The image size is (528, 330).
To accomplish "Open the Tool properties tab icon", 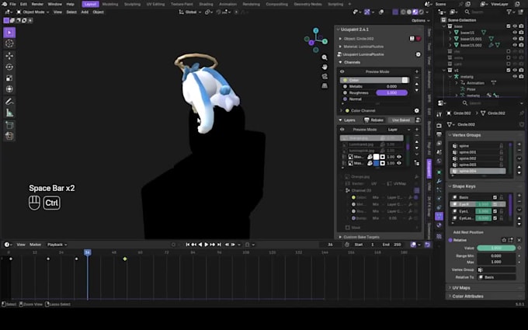I will [x=439, y=114].
